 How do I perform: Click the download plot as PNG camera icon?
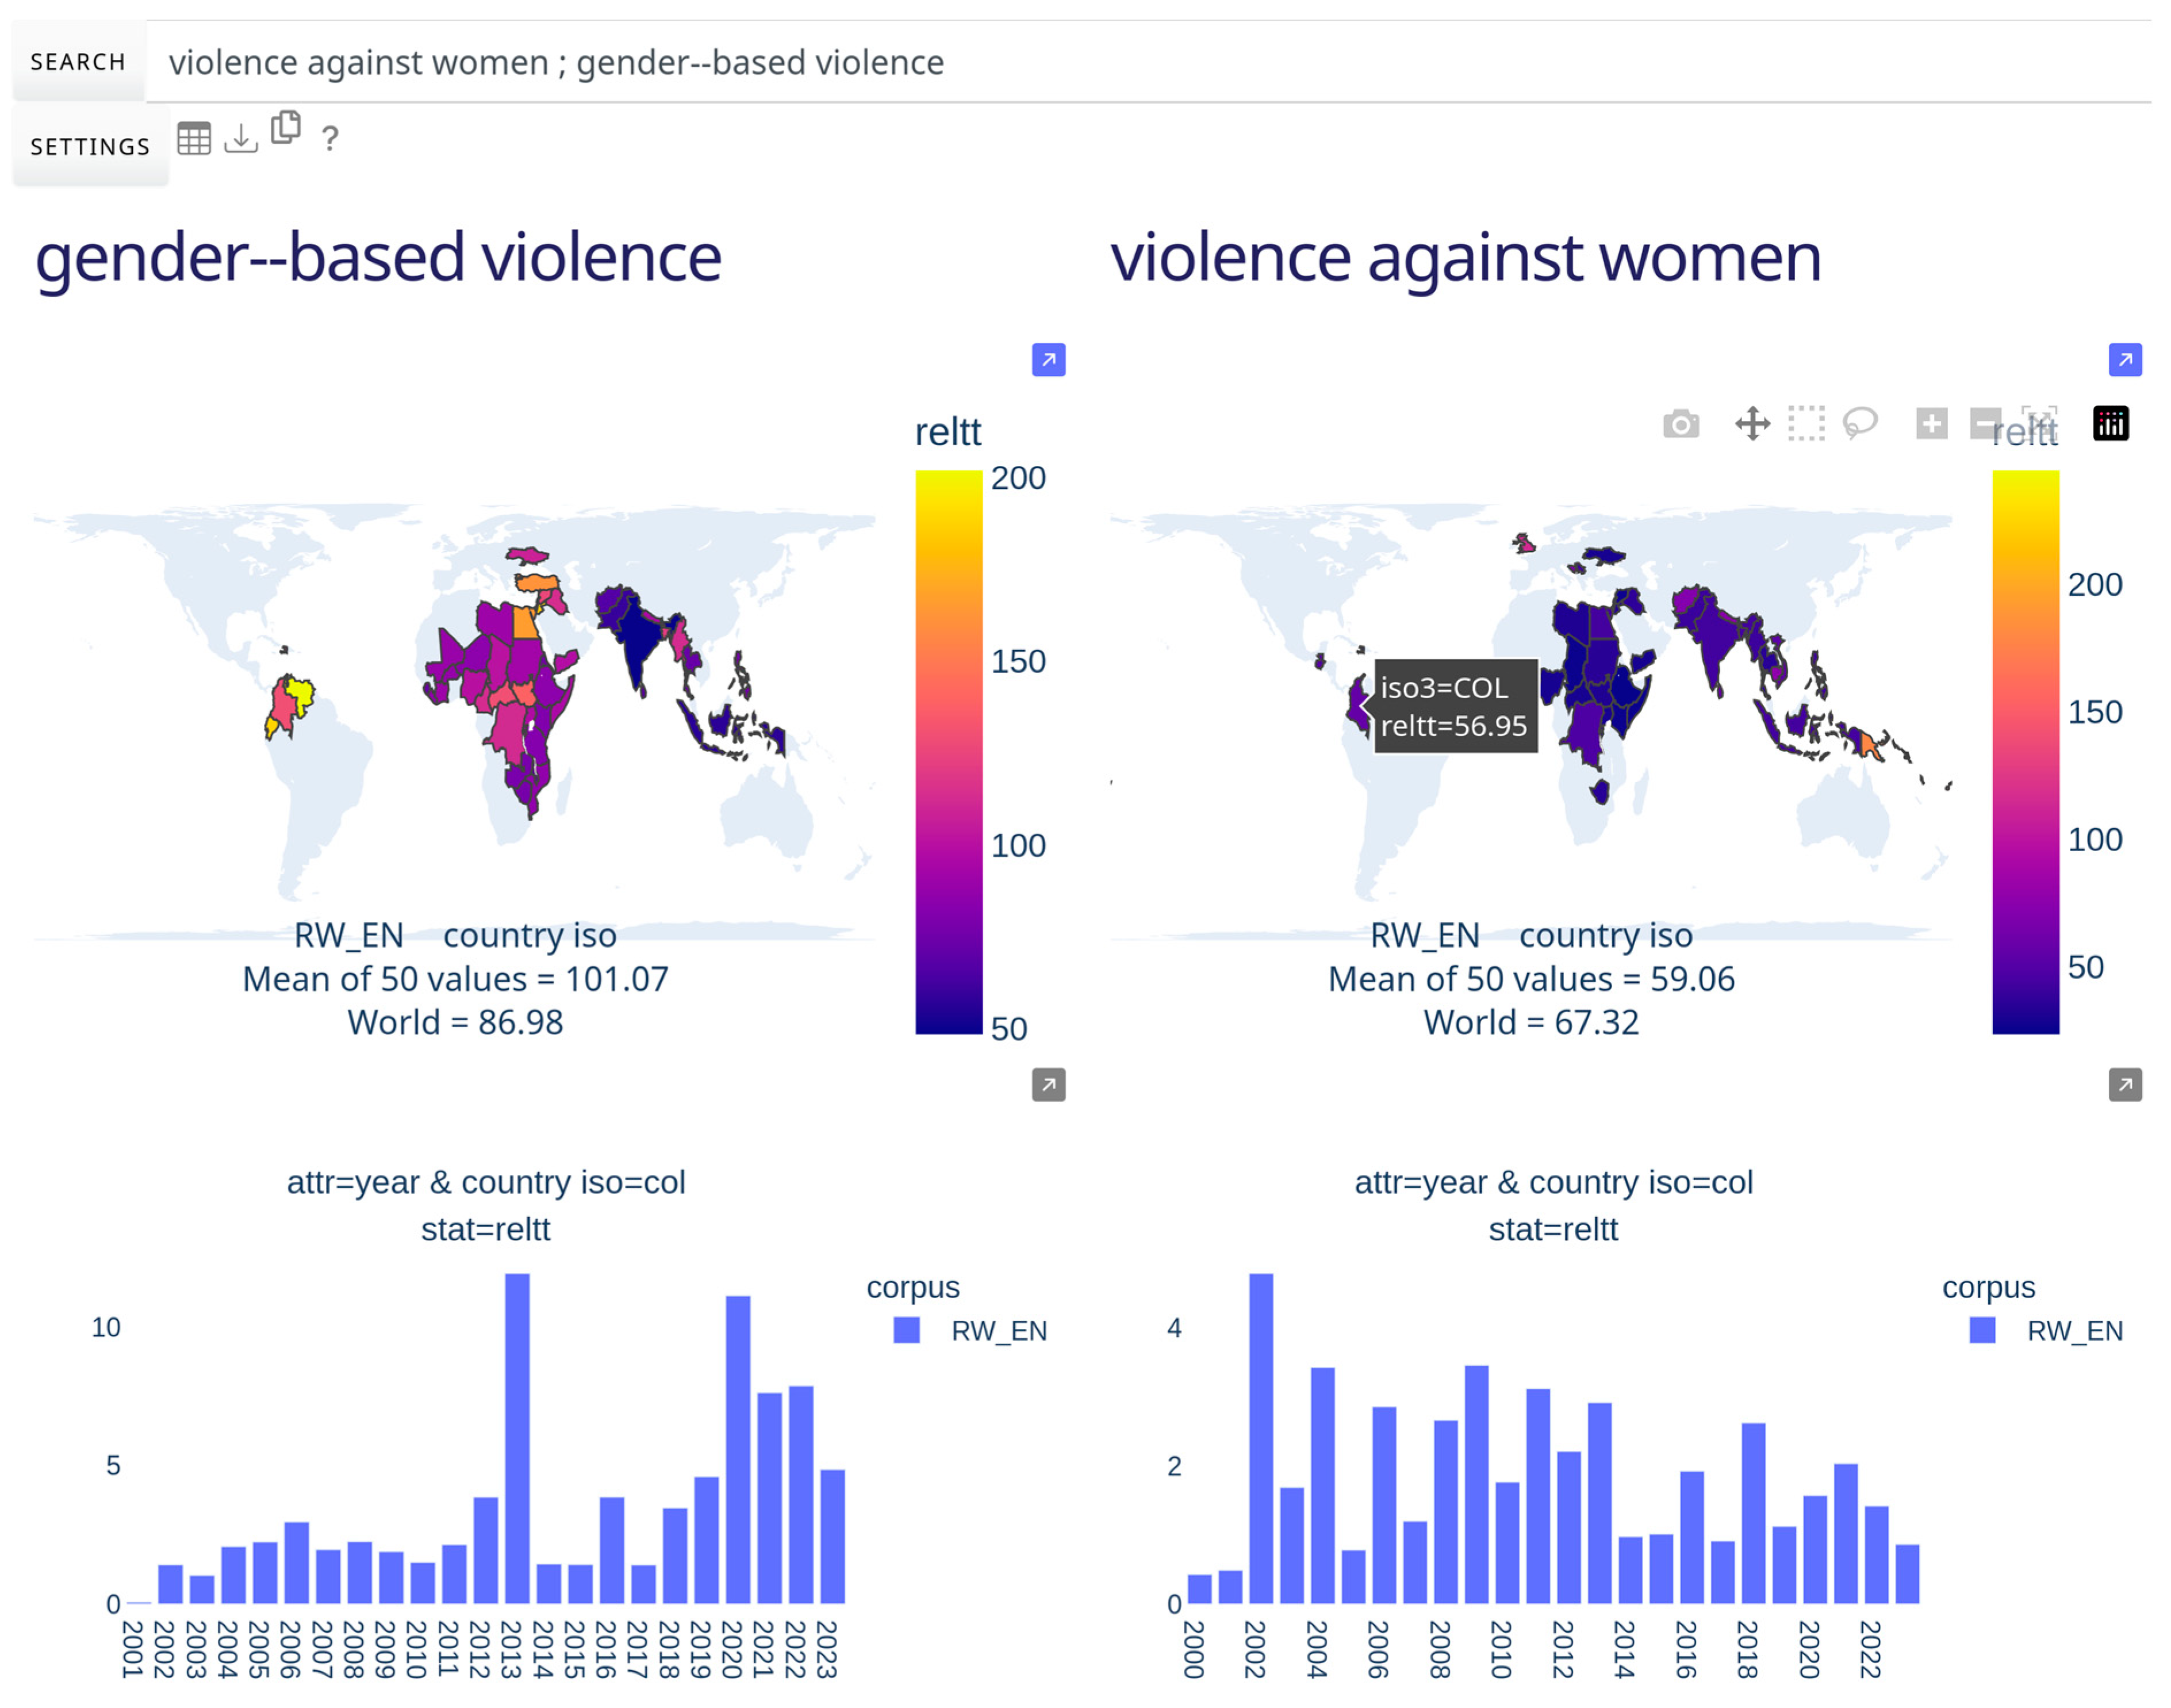tap(1680, 424)
